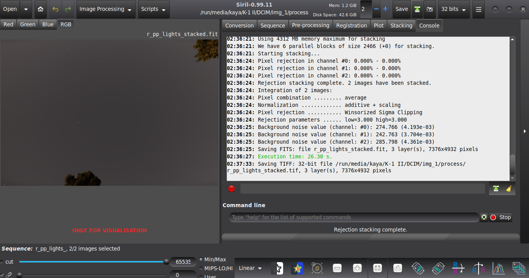Toggle the chain link slider icon
Image resolution: width=529 pixels, height=278 pixels.
9,275
